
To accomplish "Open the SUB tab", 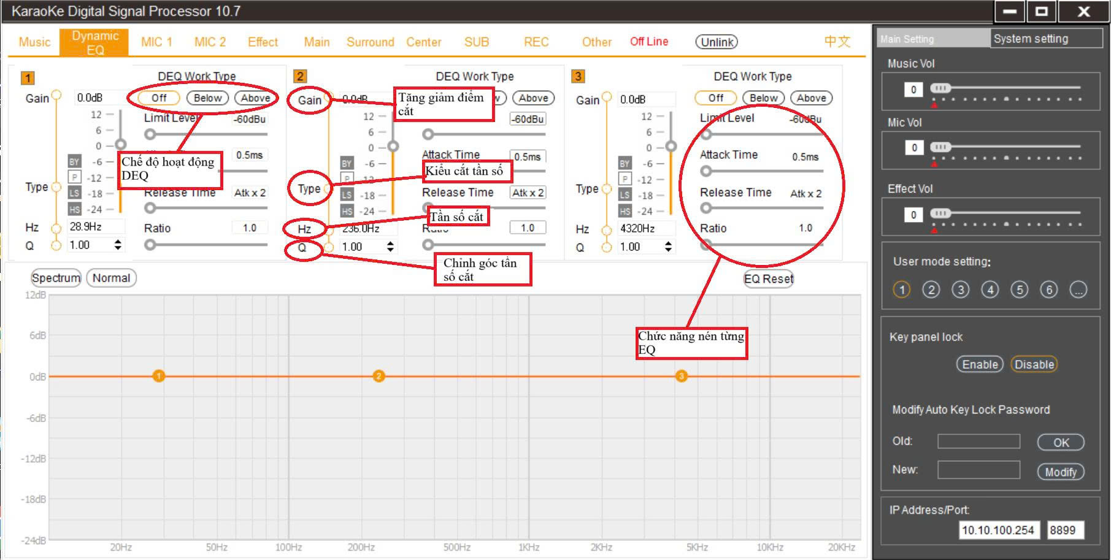I will pos(477,42).
